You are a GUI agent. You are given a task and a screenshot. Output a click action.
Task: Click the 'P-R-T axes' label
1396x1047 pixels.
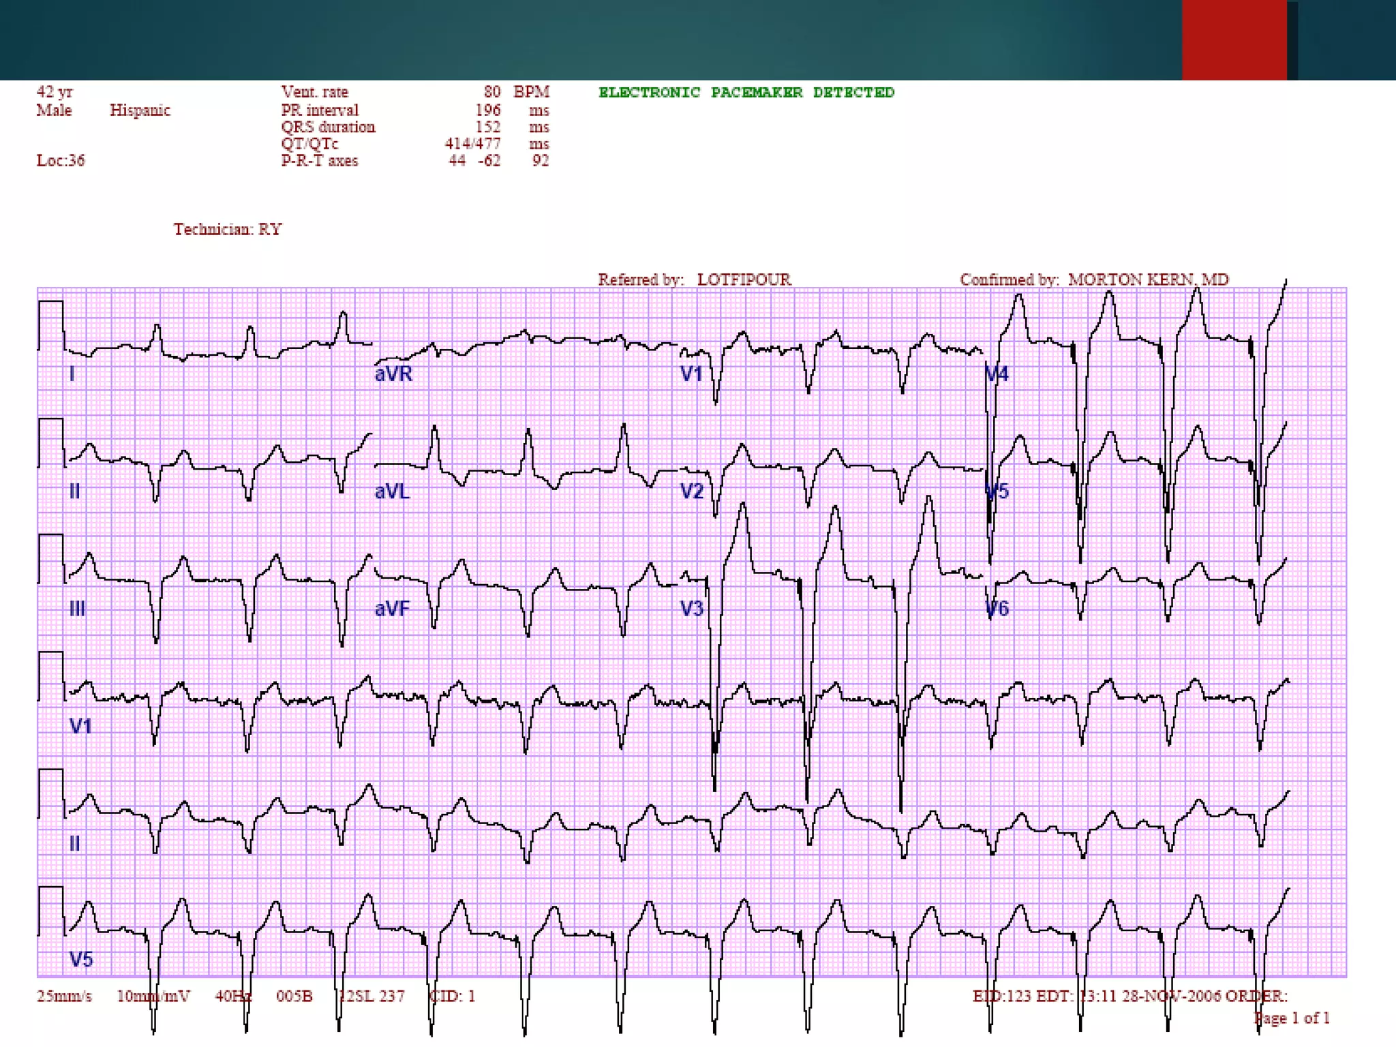319,161
